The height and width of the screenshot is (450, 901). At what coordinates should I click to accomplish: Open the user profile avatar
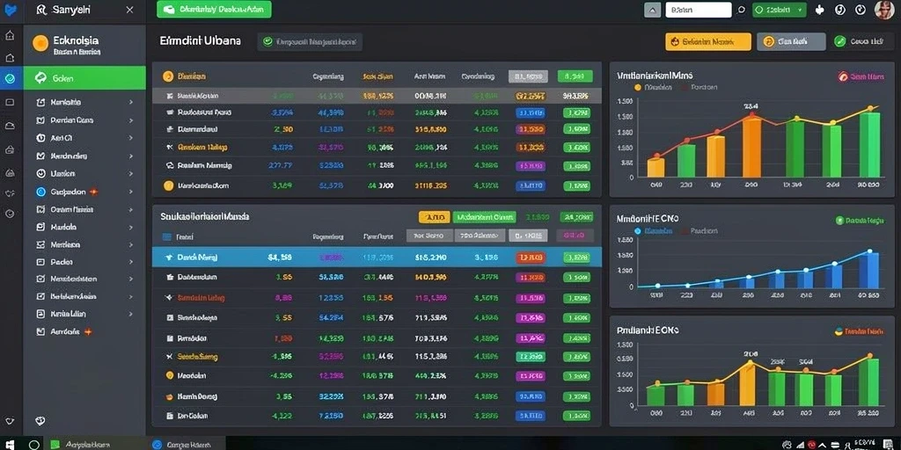(883, 10)
